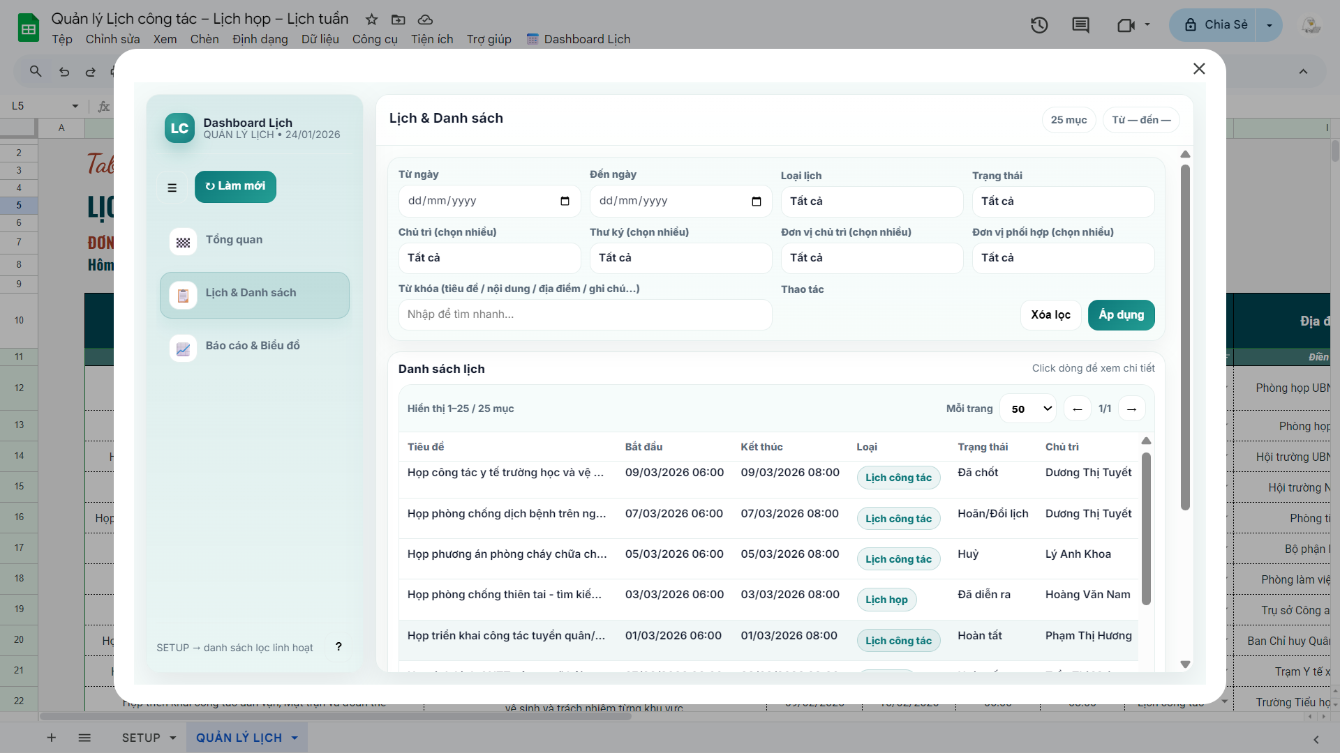Click the keyword search input field
Screen dimensions: 1340x753
(x=585, y=315)
